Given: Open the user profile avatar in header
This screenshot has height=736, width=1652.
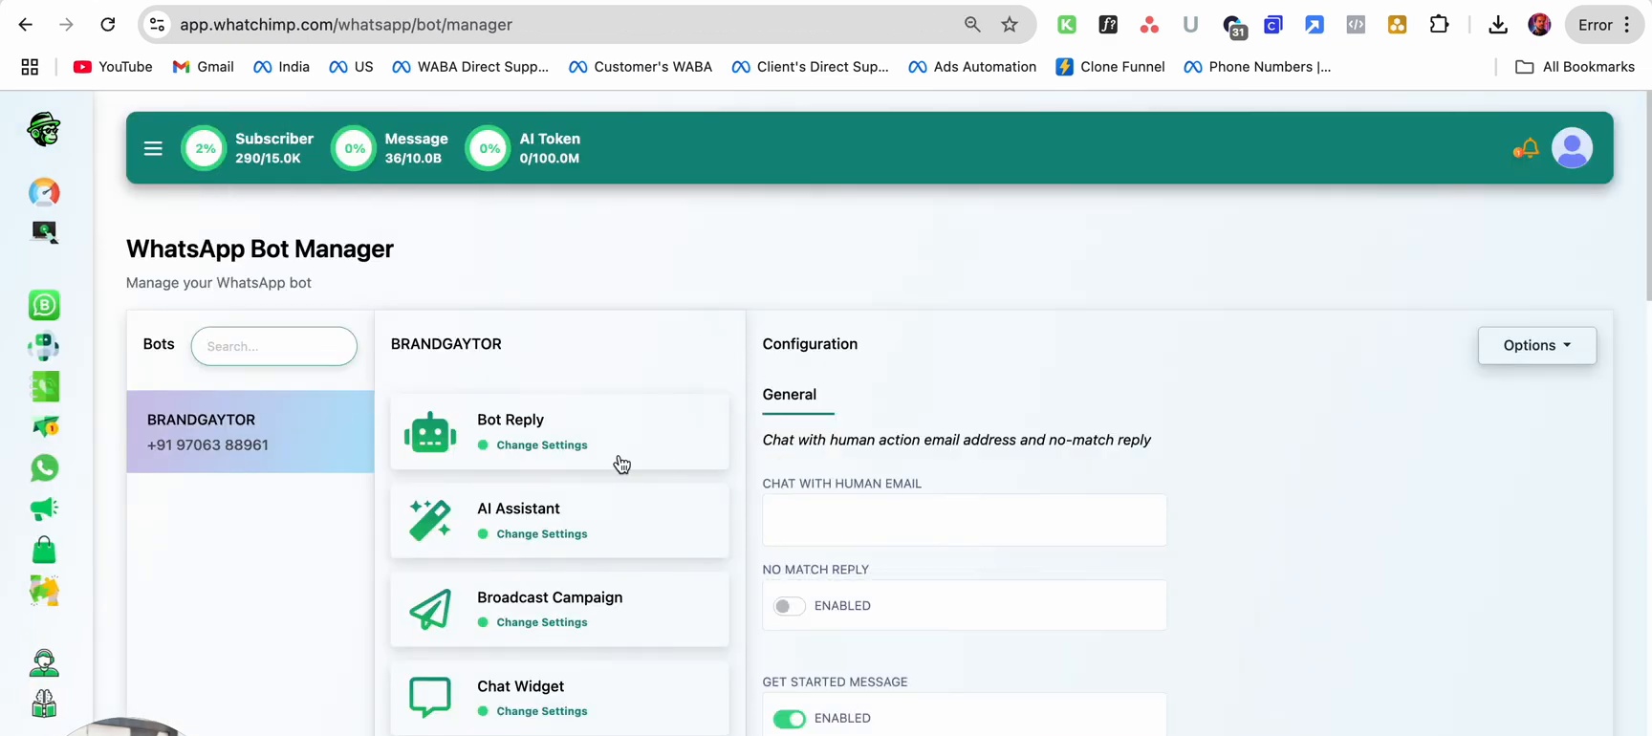Looking at the screenshot, I should [1573, 148].
